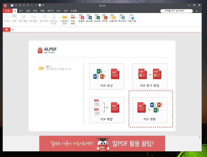Expand the 한글로 dropdown arrow
Screen dimensions: 207x157
pos(82,23)
